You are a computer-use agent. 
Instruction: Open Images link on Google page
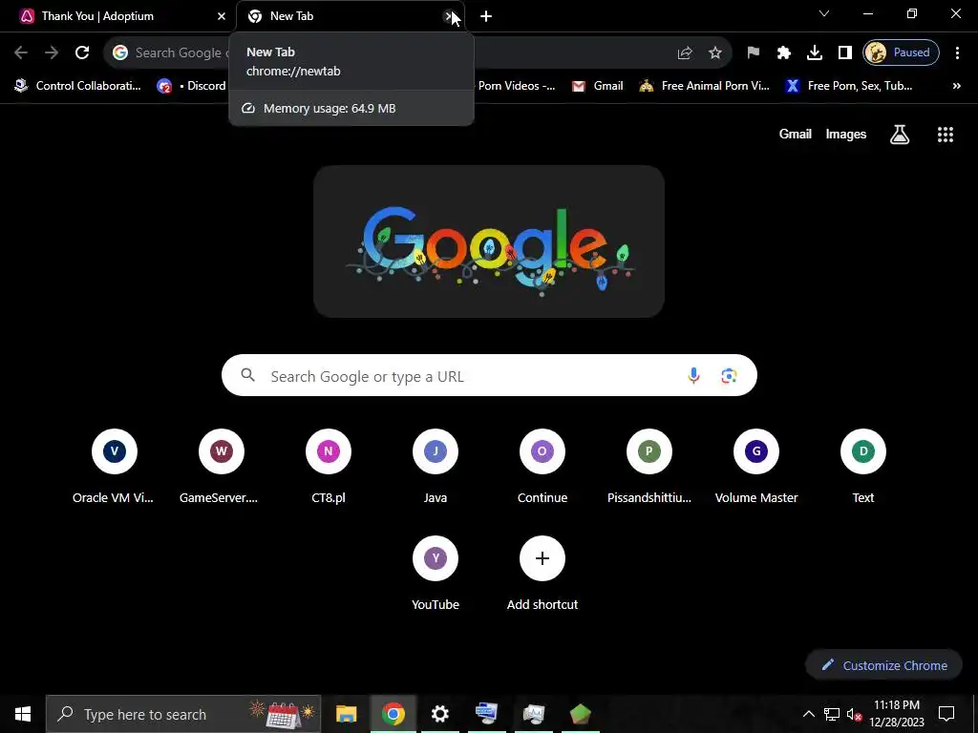coord(846,134)
